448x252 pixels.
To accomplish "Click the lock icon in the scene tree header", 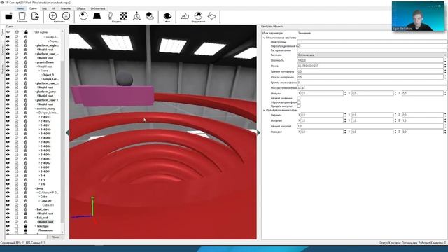I will click(26, 32).
